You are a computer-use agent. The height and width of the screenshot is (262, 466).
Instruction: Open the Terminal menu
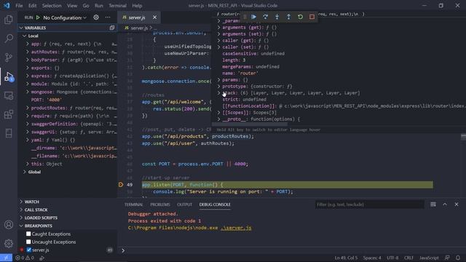tap(117, 6)
